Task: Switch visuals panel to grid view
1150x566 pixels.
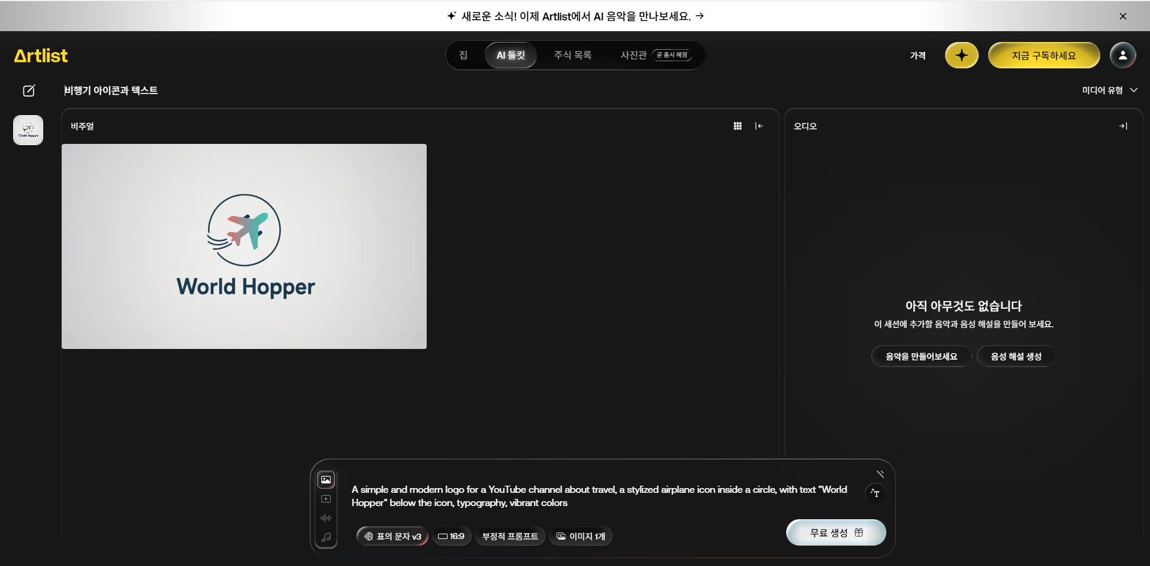Action: (x=738, y=126)
